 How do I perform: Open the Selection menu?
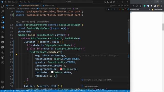15,2
